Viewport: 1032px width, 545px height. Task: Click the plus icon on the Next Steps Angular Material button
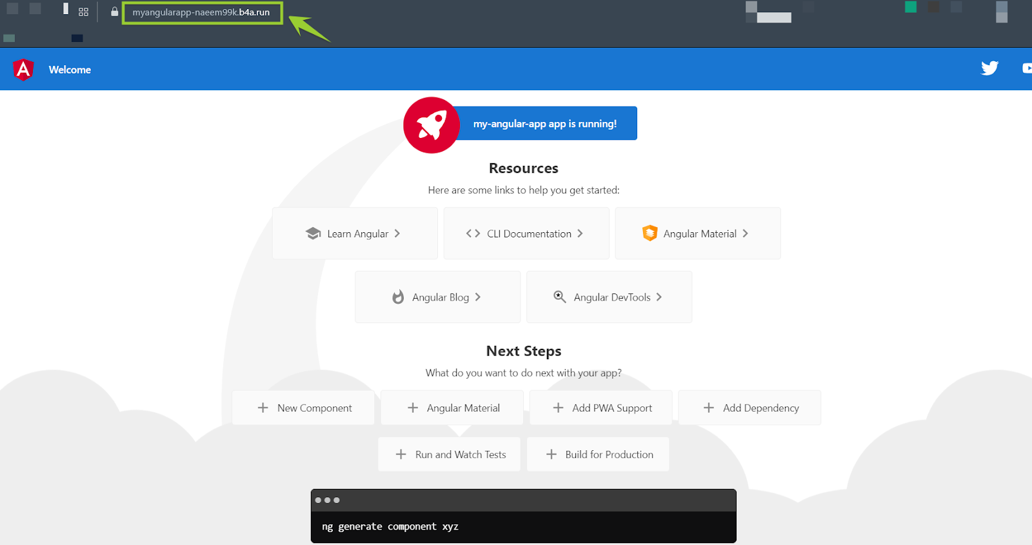(413, 408)
